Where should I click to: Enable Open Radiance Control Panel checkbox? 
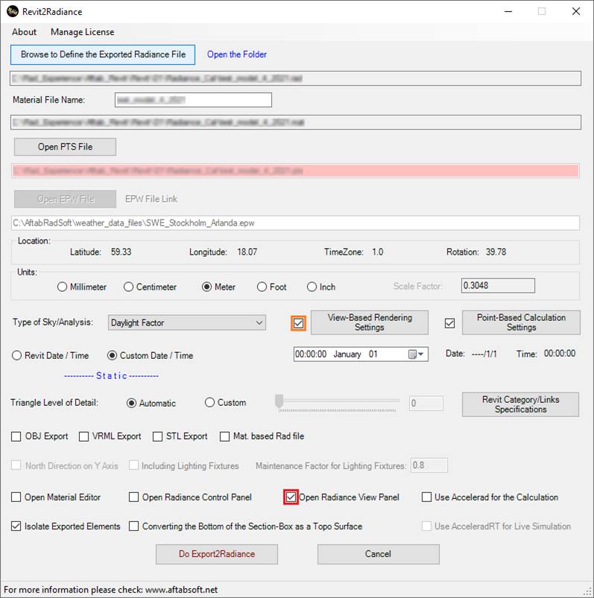click(133, 497)
